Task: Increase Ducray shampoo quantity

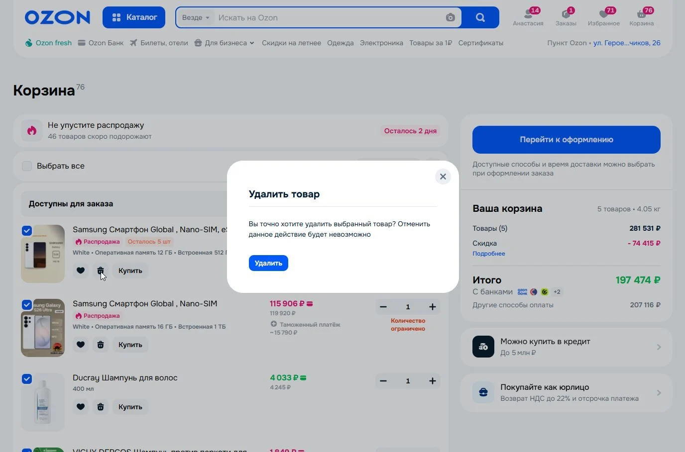Action: coord(433,381)
